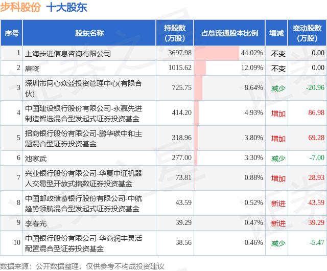327x271 pixels.
Task: Click the holding value 725.75
Action: point(182,87)
